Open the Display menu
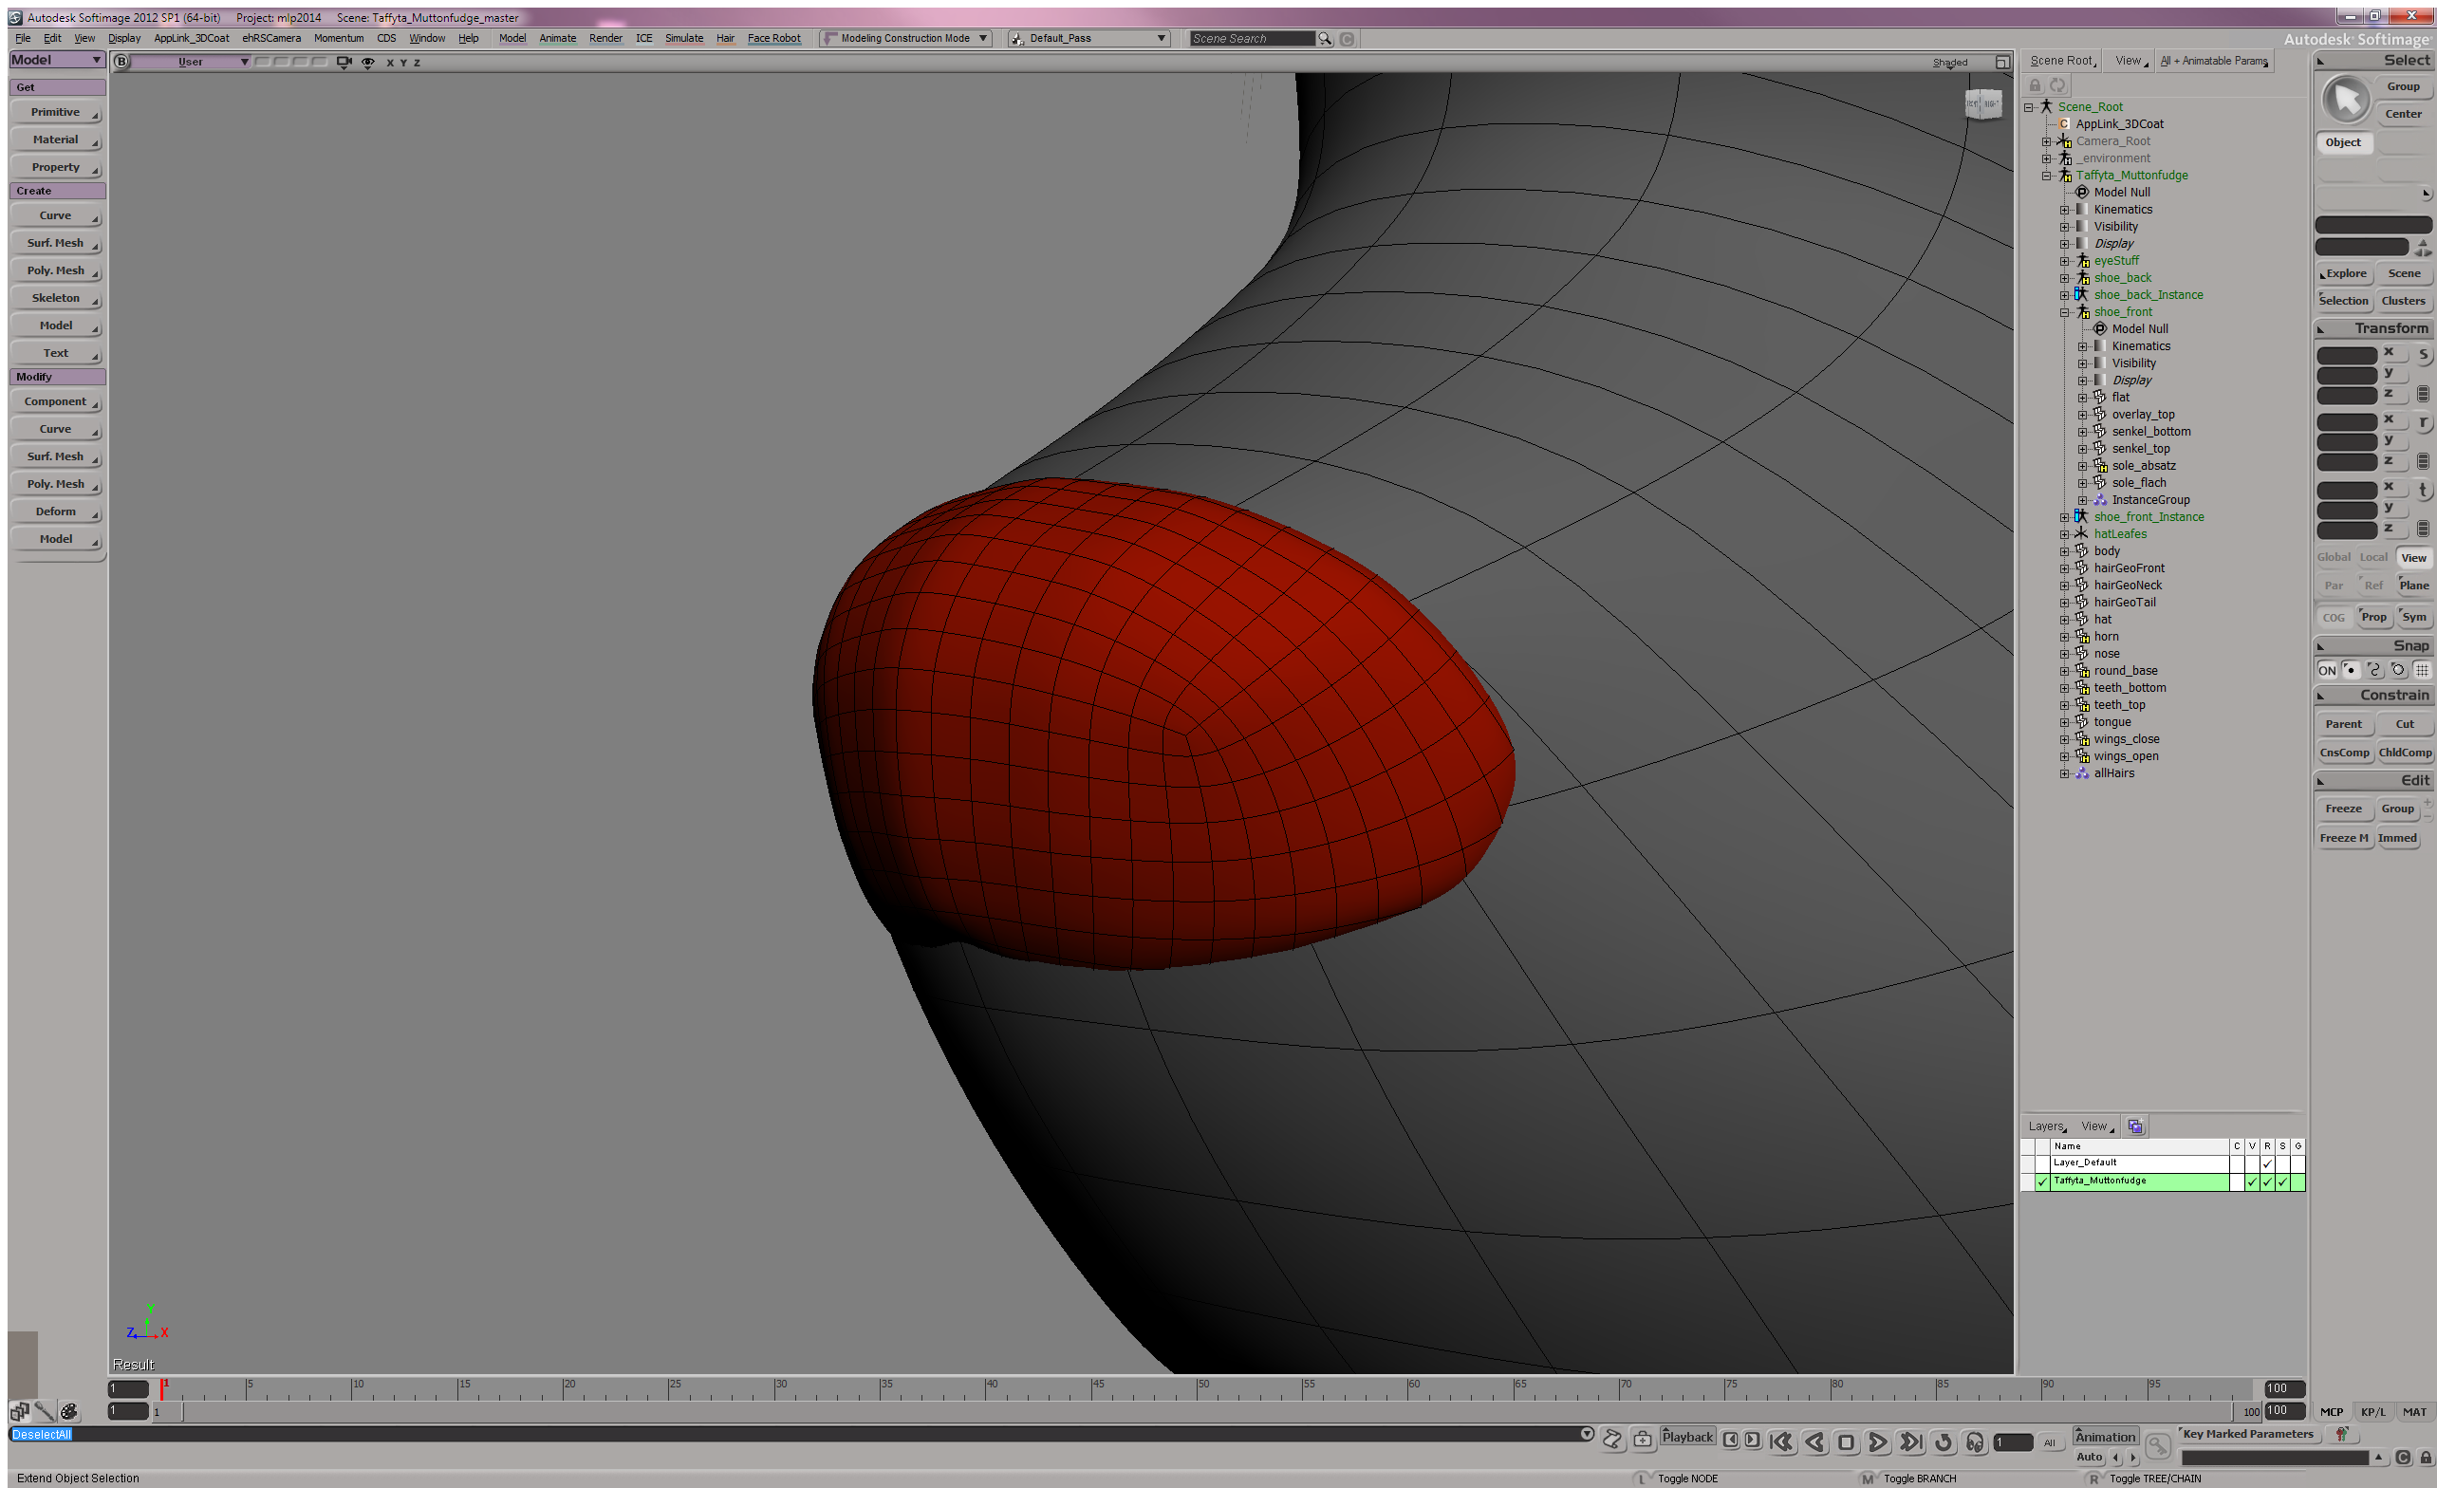This screenshot has height=1488, width=2437. click(x=124, y=39)
